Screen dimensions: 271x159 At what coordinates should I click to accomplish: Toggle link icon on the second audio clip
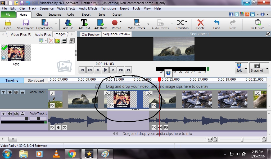(166, 127)
